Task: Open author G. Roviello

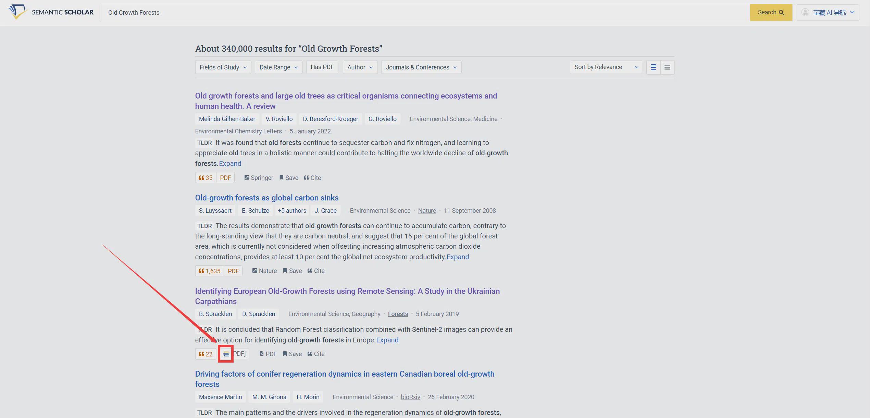Action: (x=382, y=119)
